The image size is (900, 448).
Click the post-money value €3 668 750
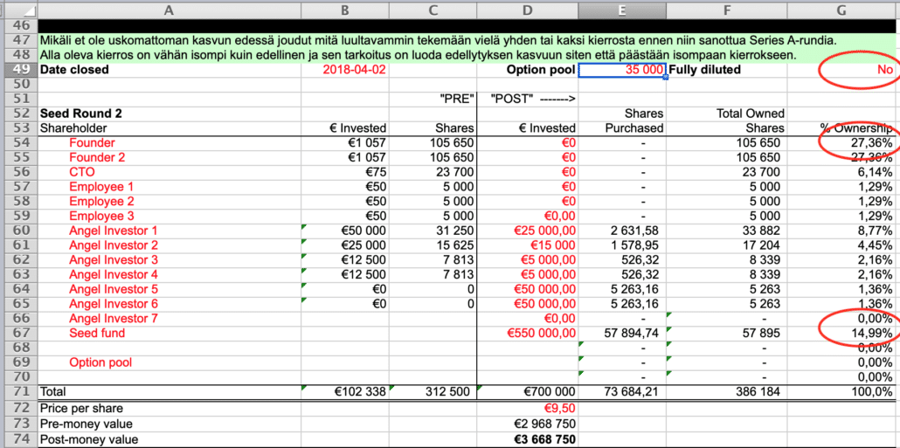pyautogui.click(x=543, y=440)
